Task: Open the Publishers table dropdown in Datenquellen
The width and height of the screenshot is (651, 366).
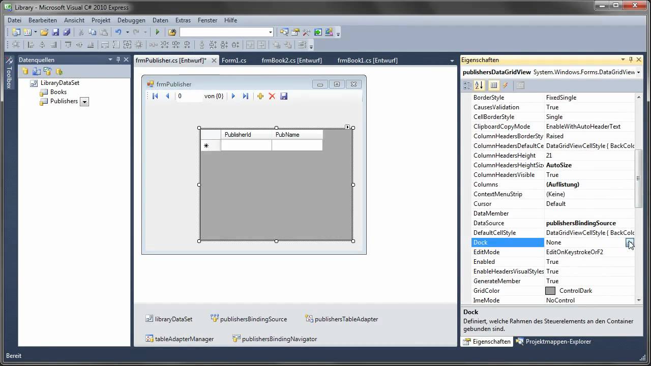Action: point(85,102)
